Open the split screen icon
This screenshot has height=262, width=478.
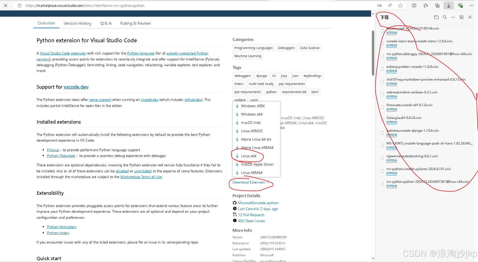(x=414, y=5)
